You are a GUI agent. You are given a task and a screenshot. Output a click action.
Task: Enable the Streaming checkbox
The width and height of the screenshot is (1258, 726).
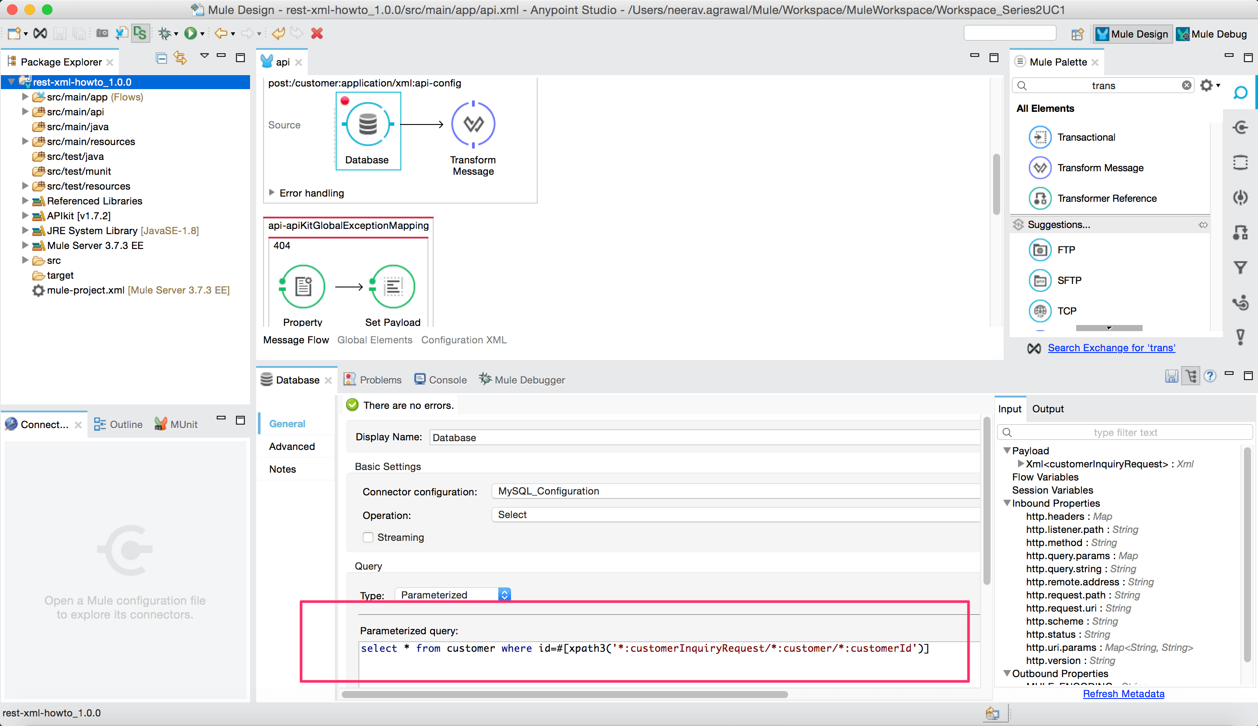pyautogui.click(x=368, y=537)
